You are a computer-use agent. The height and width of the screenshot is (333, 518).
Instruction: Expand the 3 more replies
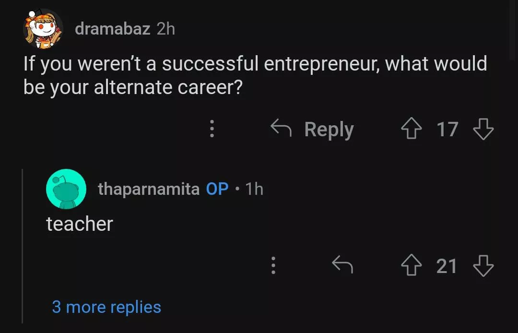pyautogui.click(x=106, y=307)
